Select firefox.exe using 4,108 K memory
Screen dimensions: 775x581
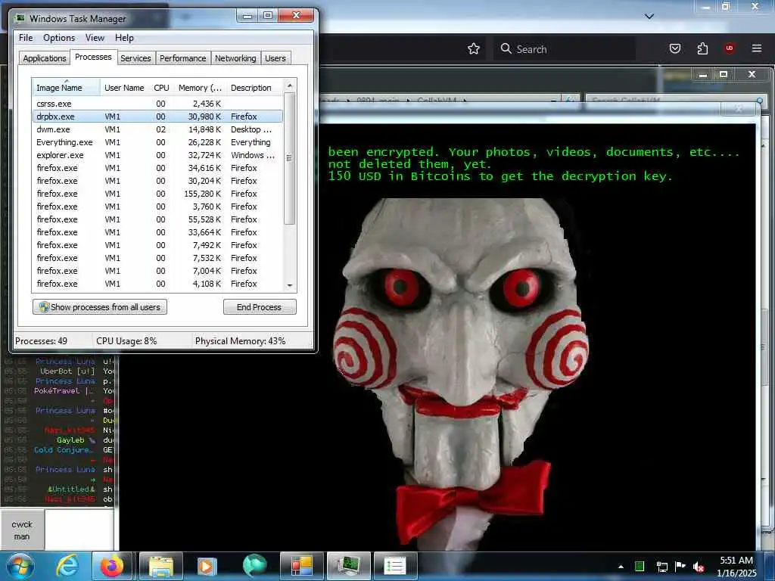click(157, 284)
